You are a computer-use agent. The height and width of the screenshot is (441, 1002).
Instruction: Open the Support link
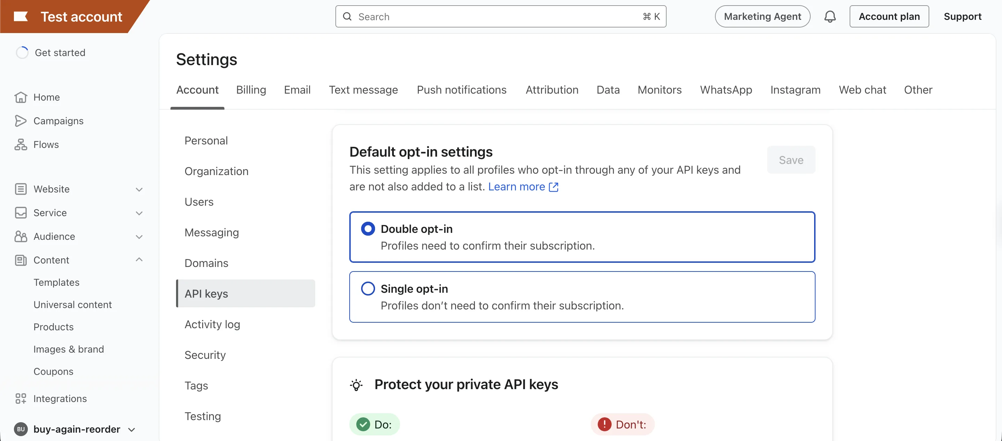click(x=962, y=16)
